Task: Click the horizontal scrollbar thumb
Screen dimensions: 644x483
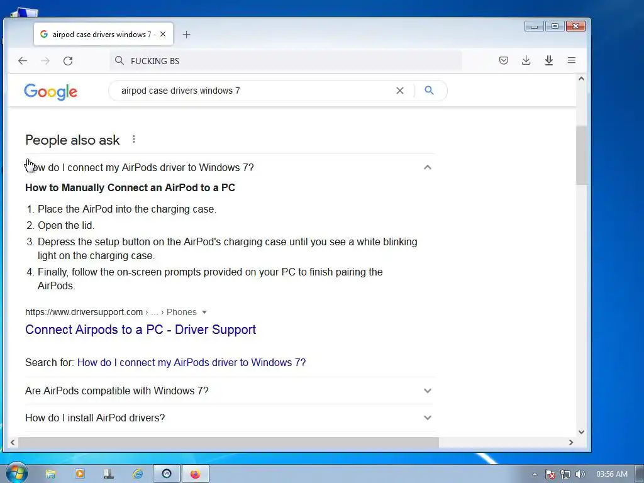Action: click(228, 442)
